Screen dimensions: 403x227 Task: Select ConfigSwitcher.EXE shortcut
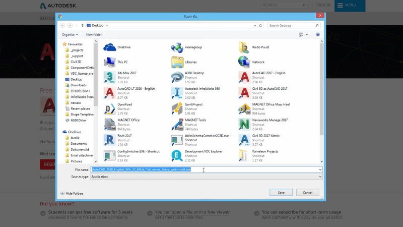click(x=131, y=156)
